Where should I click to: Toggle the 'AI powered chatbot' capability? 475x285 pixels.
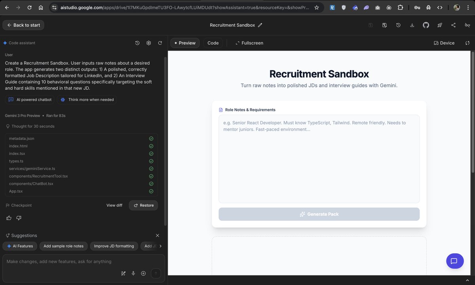(30, 100)
